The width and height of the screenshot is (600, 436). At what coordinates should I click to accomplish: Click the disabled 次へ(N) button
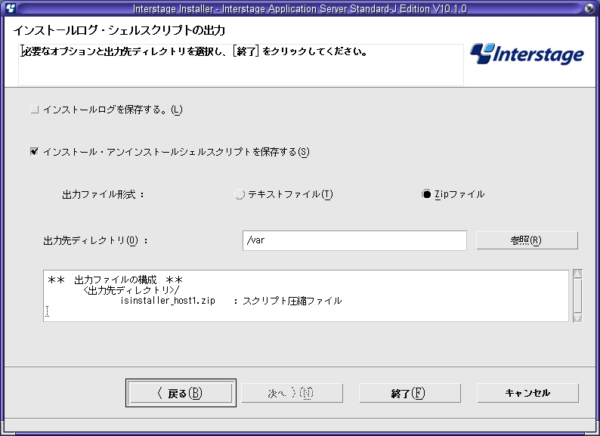(292, 393)
